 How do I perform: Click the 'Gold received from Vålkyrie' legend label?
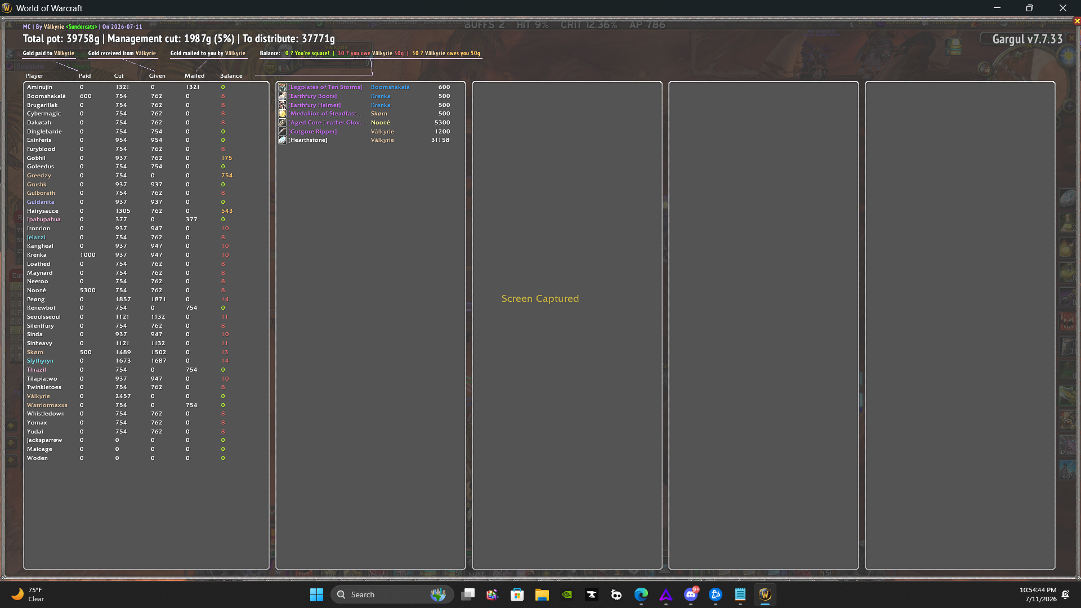click(x=122, y=53)
